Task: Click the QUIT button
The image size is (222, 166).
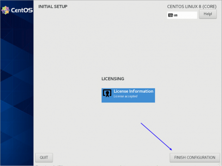Action: (x=44, y=158)
